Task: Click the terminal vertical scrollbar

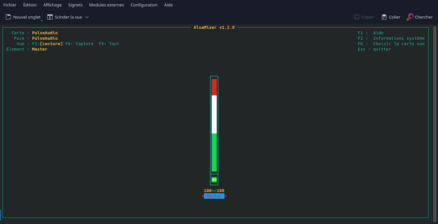Action: coord(435,124)
